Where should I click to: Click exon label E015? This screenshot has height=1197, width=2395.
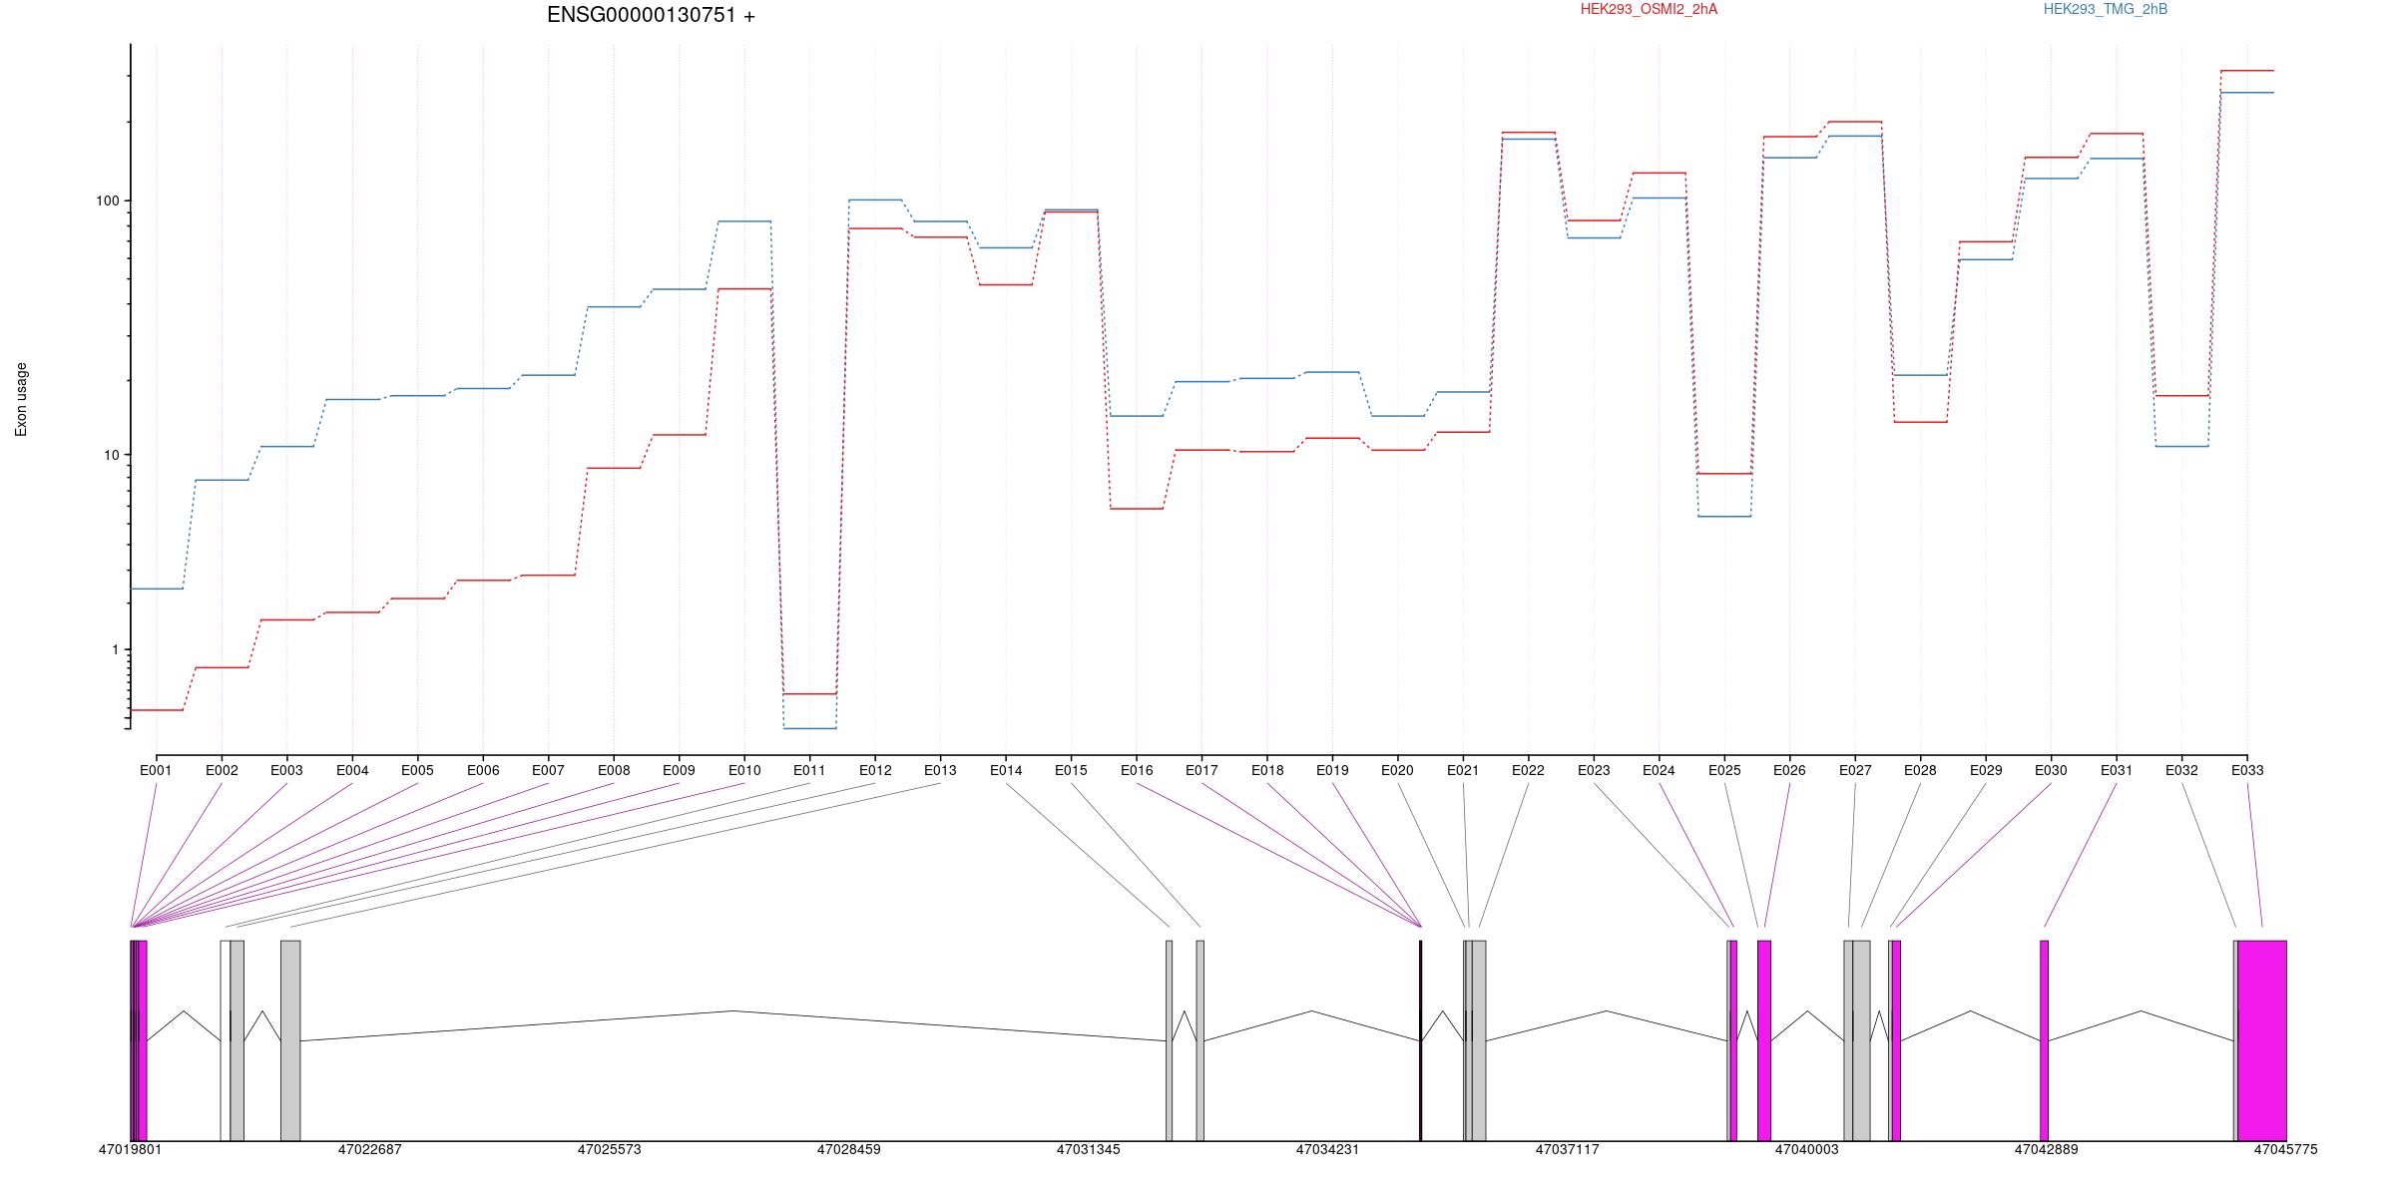1071,770
